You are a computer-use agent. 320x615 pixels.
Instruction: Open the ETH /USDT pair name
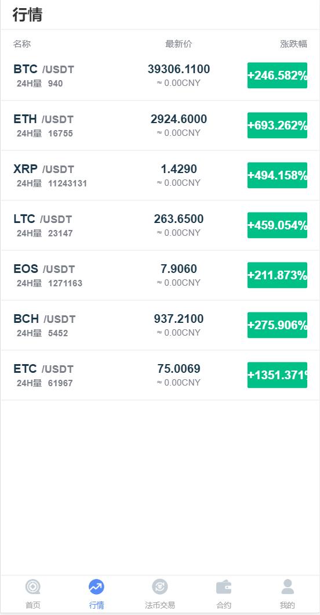(x=43, y=119)
